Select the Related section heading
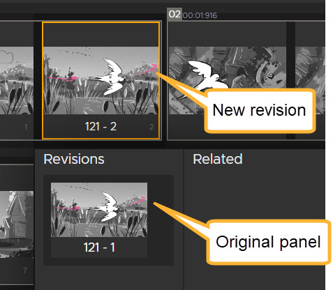 [x=218, y=159]
